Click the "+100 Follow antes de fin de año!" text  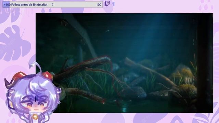pyautogui.click(x=26, y=4)
